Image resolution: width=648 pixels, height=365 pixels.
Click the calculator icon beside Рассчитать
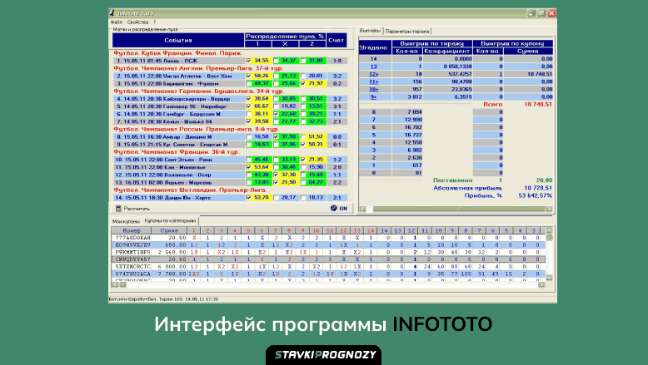118,209
